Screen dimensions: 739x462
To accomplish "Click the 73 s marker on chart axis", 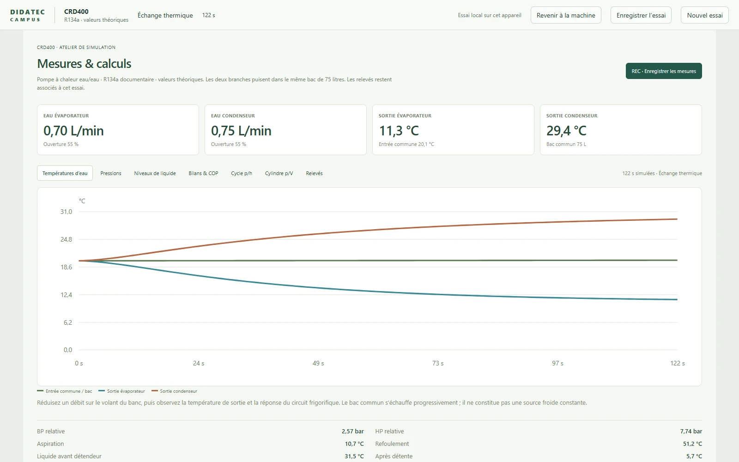I will tap(438, 364).
